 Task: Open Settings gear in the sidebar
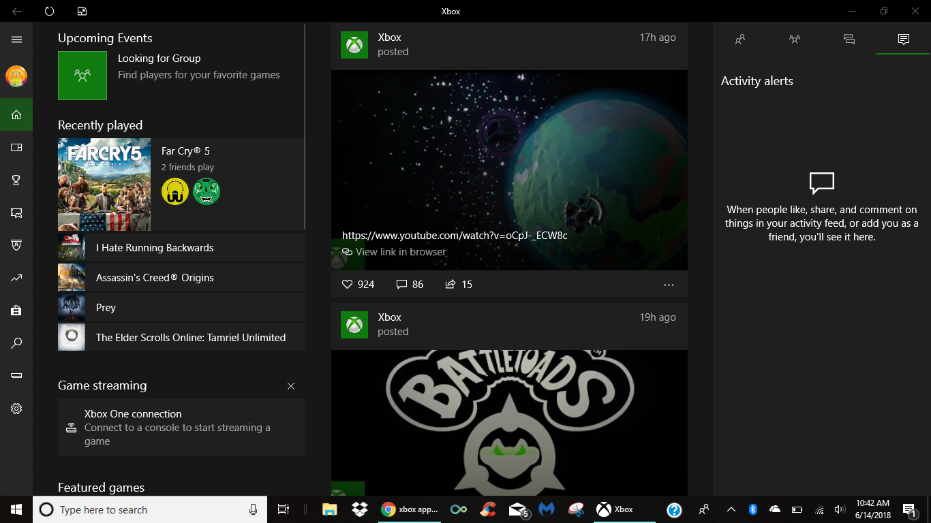pyautogui.click(x=16, y=409)
